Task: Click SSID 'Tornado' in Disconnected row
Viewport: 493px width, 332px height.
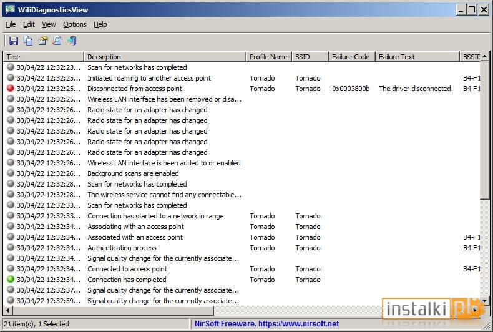Action: 308,89
